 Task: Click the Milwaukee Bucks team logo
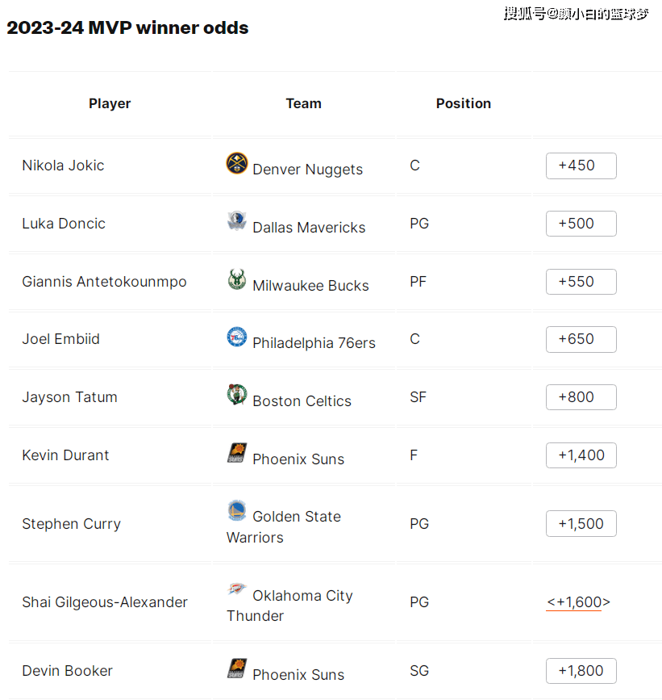236,280
